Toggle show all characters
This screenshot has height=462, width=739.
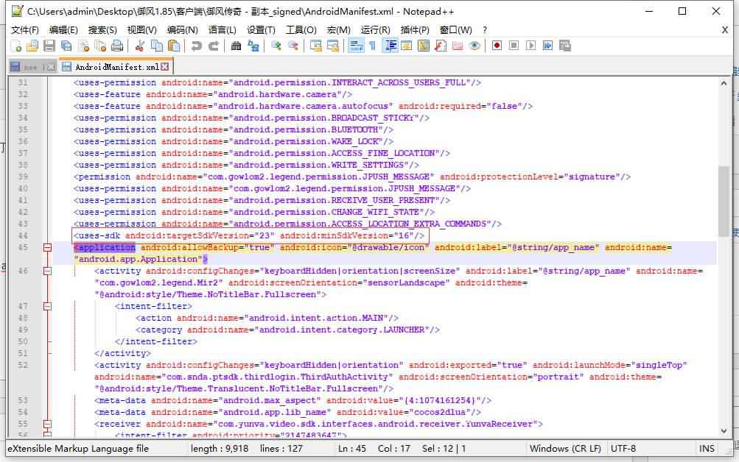(x=371, y=46)
